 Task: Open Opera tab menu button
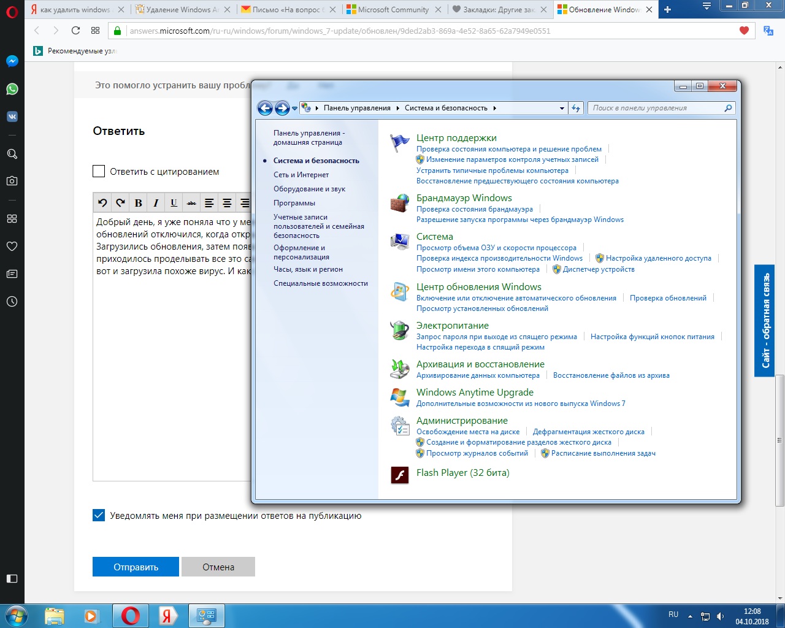pos(706,6)
